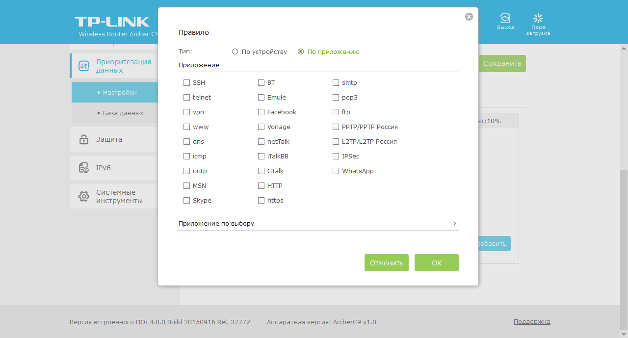Viewport: 628px width, 338px height.
Task: Click the Отменить button
Action: (x=387, y=262)
